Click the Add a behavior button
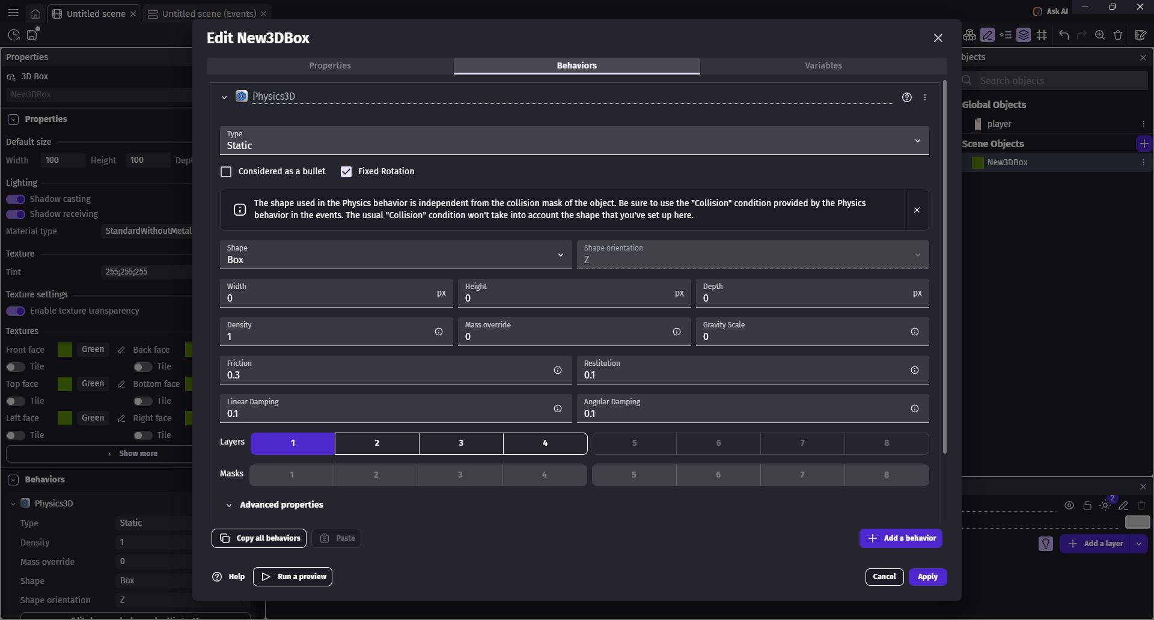This screenshot has height=620, width=1154. tap(900, 538)
